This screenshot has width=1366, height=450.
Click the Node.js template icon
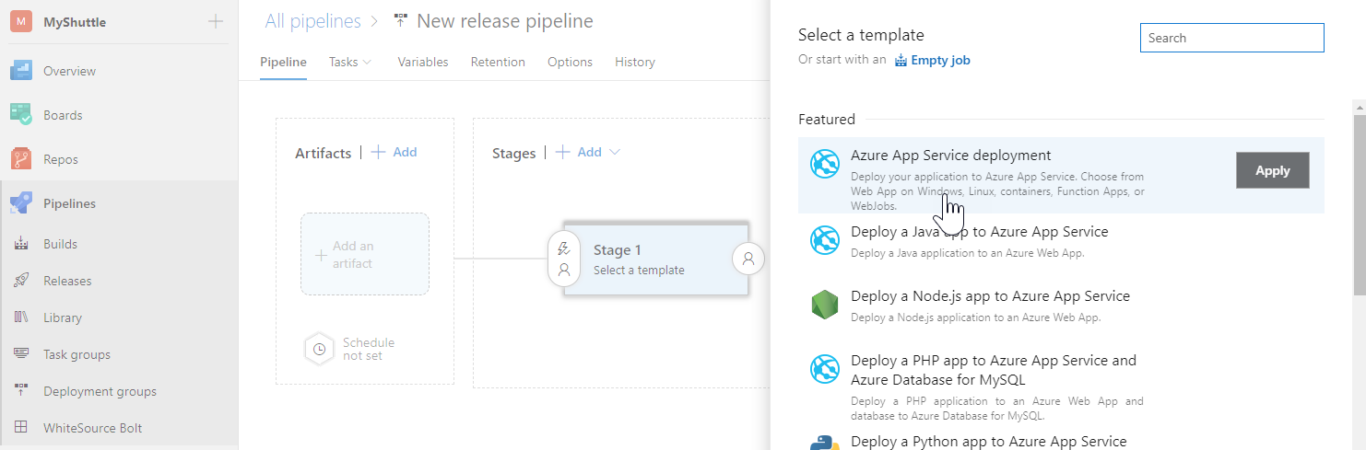pyautogui.click(x=825, y=305)
